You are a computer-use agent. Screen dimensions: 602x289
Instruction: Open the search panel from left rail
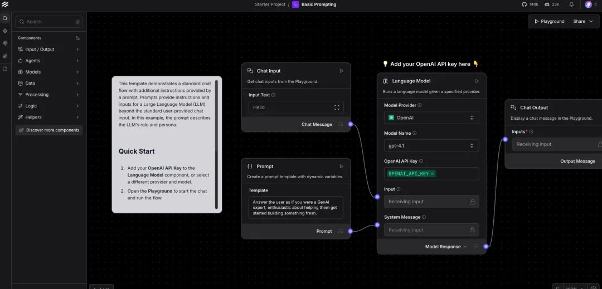[x=5, y=18]
